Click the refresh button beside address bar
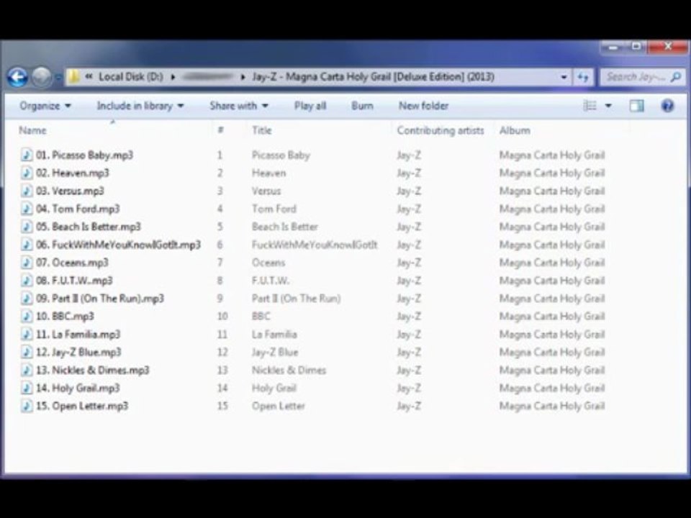The width and height of the screenshot is (691, 518). click(583, 77)
